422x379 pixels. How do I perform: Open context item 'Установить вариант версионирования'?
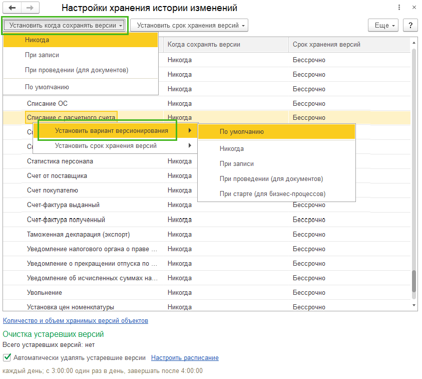pos(115,131)
